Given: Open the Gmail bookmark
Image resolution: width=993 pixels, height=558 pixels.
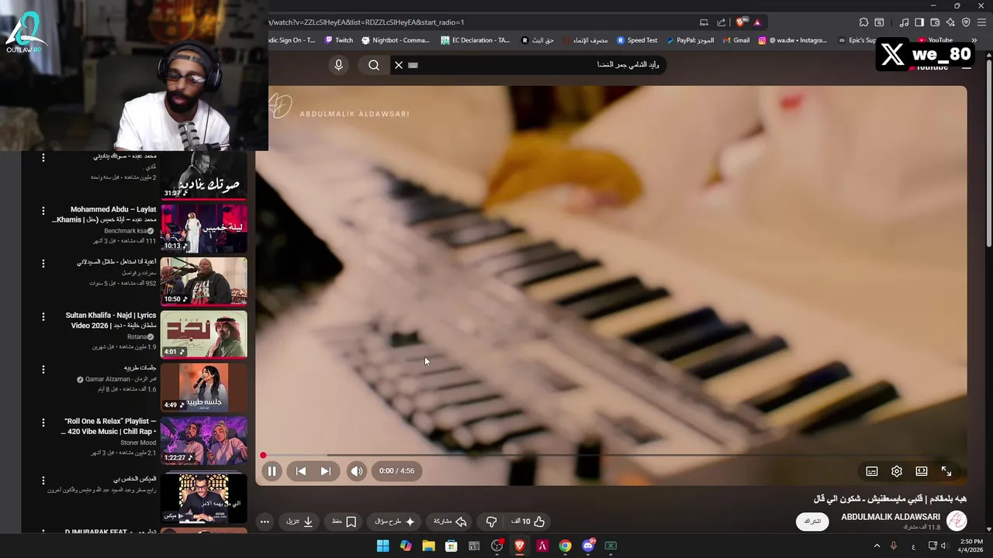Looking at the screenshot, I should click(736, 40).
